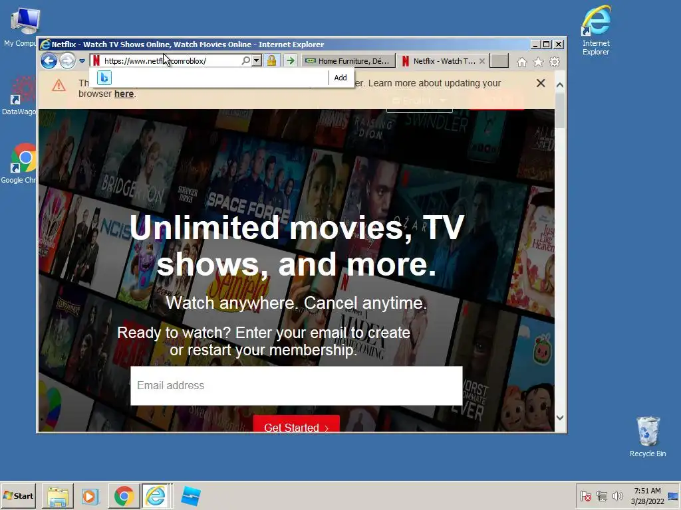The image size is (681, 510).
Task: Click the 'Unlimited movies, TV shows' headline
Action: [x=297, y=246]
